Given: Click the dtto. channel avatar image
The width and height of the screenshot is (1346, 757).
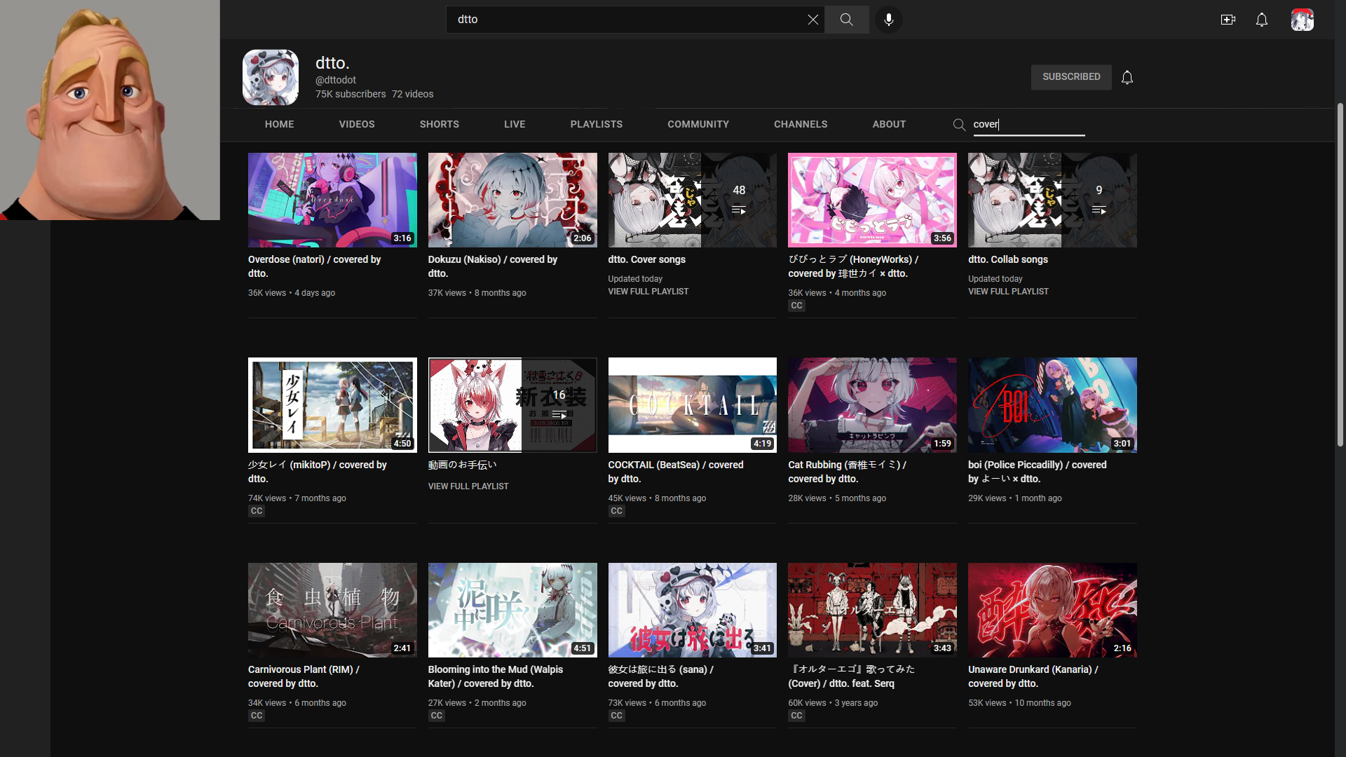Looking at the screenshot, I should (271, 77).
